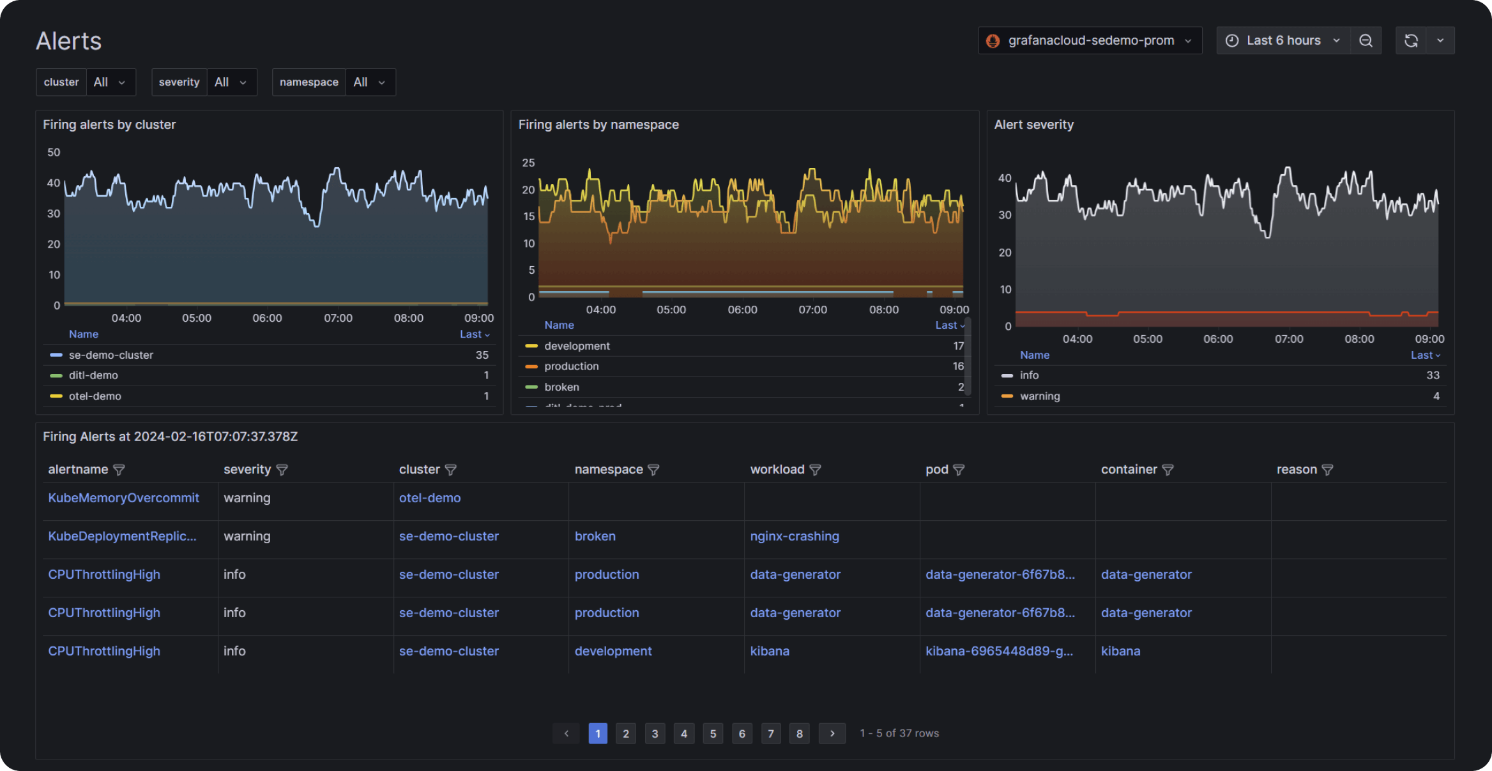Open the Last 6 hours time picker
Image resolution: width=1492 pixels, height=771 pixels.
pos(1283,40)
